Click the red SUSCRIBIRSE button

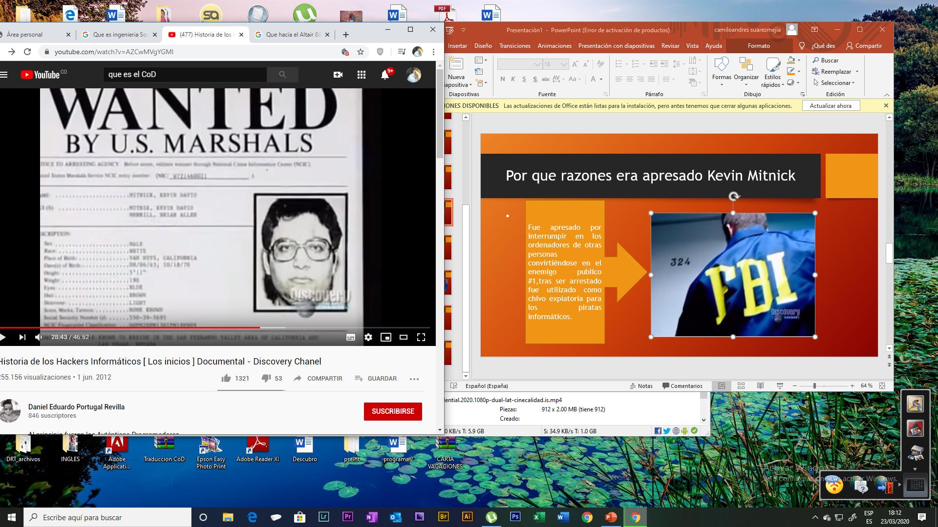[x=393, y=411]
